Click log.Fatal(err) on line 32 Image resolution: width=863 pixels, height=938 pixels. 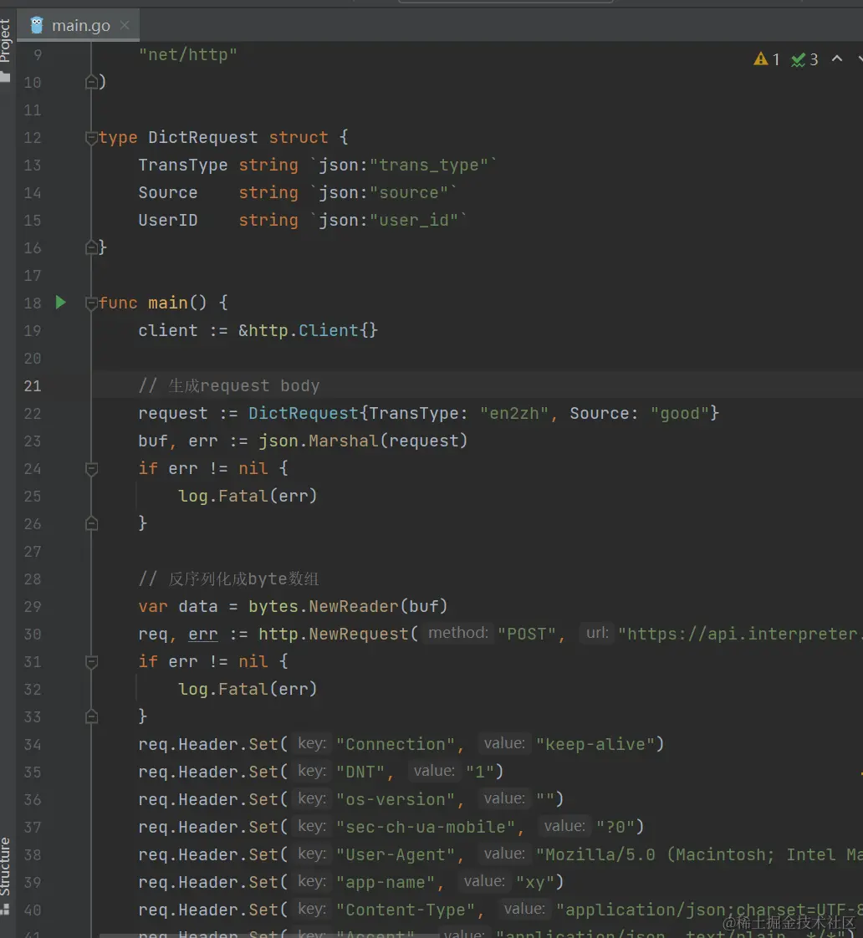pyautogui.click(x=248, y=689)
